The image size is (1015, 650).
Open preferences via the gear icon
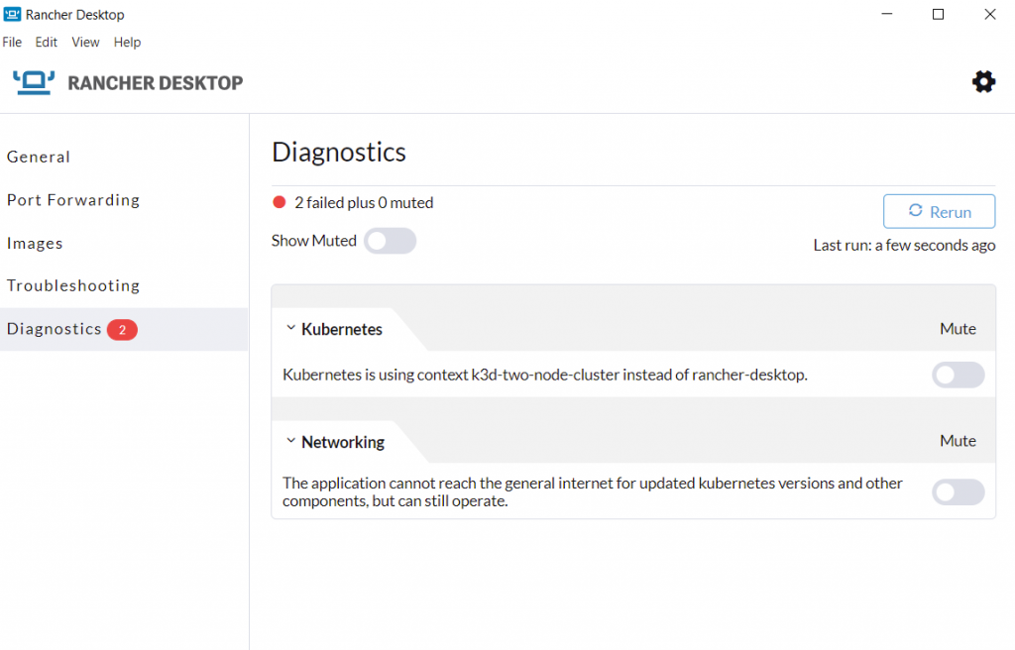[983, 82]
